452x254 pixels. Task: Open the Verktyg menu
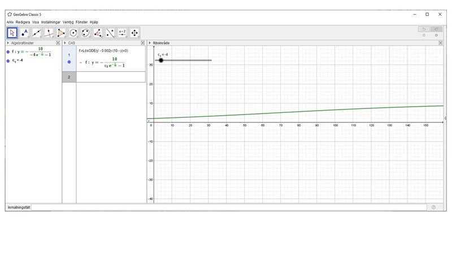tap(68, 22)
